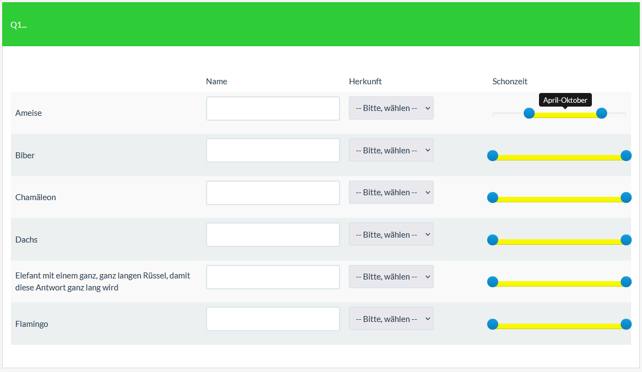Click the Elefant right Schonzeit slider handle

click(626, 282)
